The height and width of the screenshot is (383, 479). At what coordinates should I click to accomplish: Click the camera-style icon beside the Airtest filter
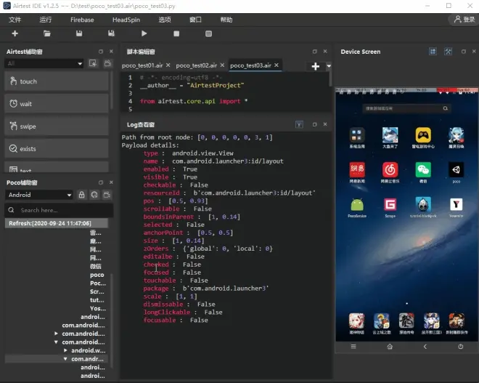(x=107, y=63)
